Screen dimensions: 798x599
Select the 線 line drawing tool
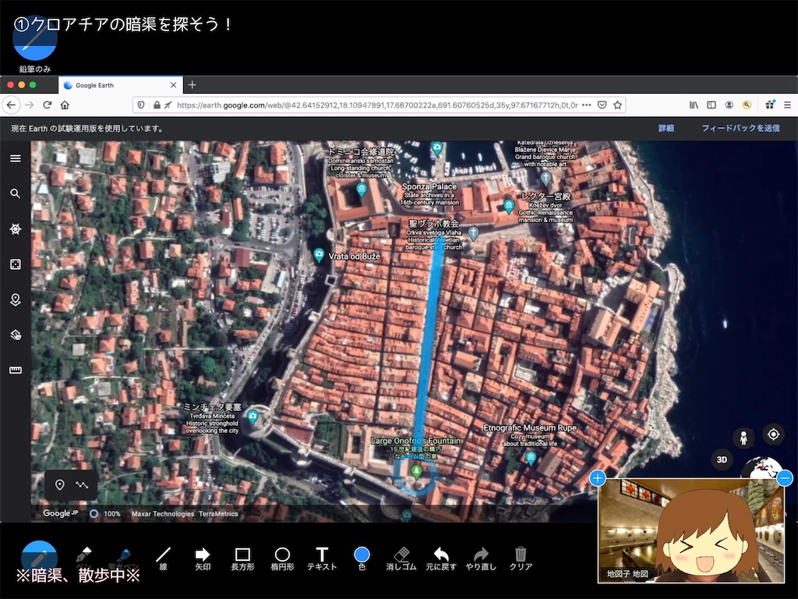tap(164, 558)
